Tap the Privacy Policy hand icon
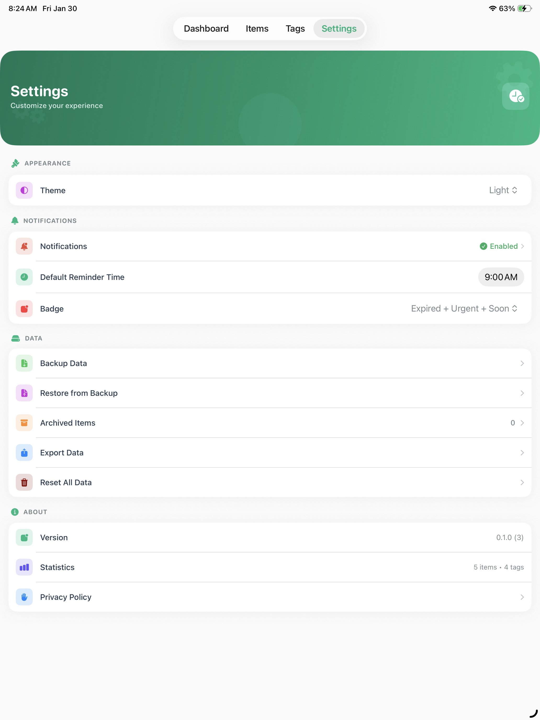This screenshot has height=720, width=540. (24, 597)
